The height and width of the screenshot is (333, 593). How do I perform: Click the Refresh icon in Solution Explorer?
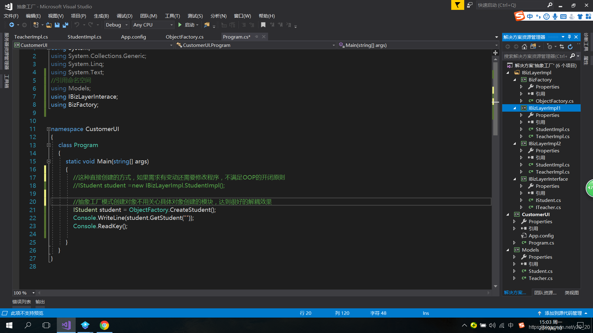(570, 47)
